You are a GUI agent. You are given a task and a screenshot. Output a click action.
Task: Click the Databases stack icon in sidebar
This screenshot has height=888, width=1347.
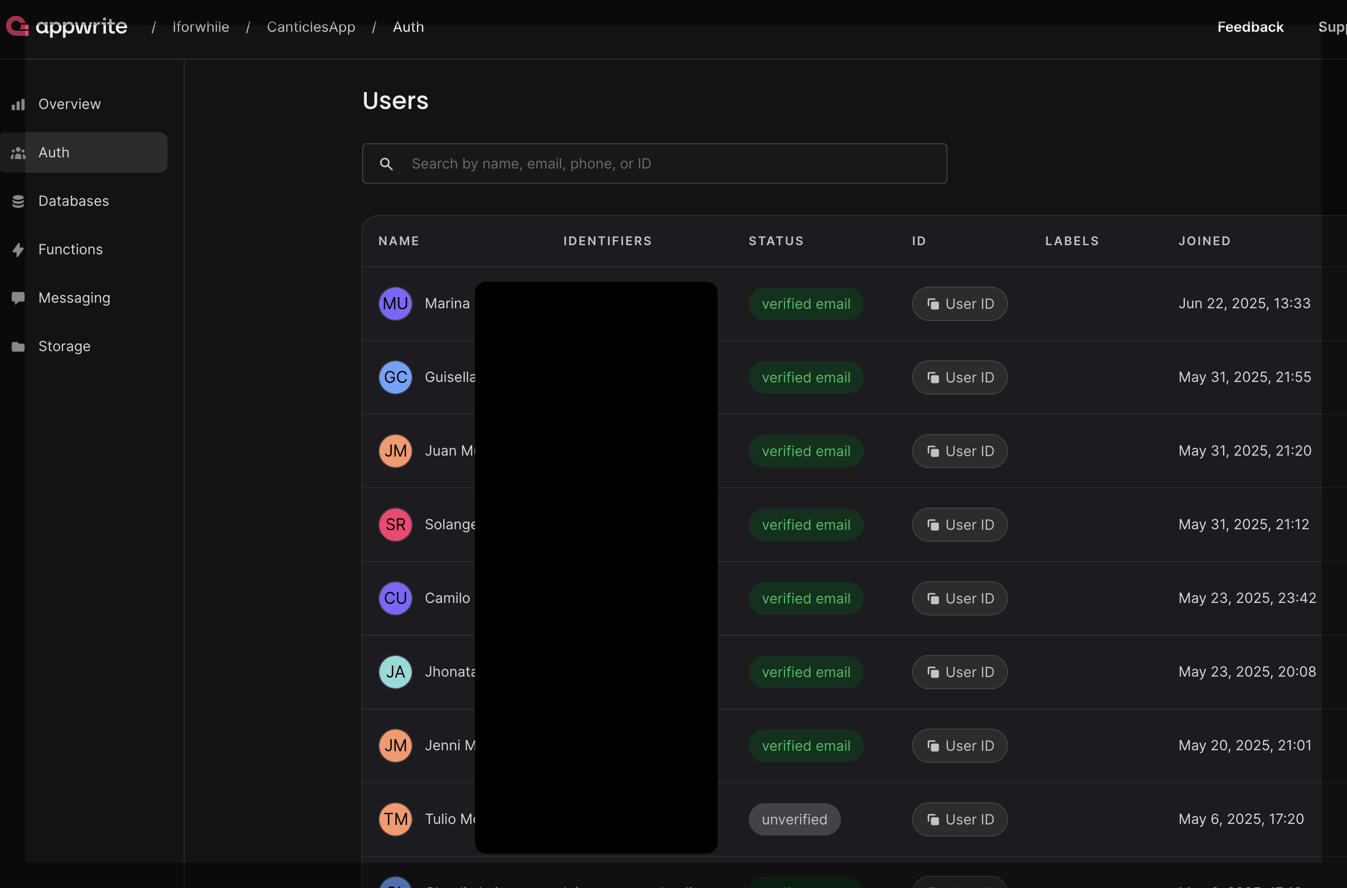18,201
